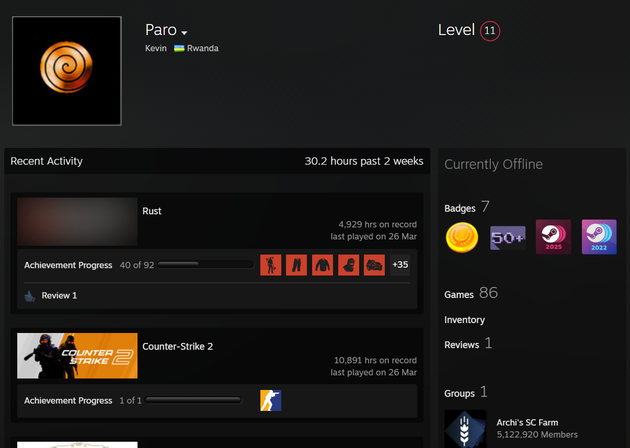Click the level 11 badge circle
The image size is (630, 448).
coord(490,31)
